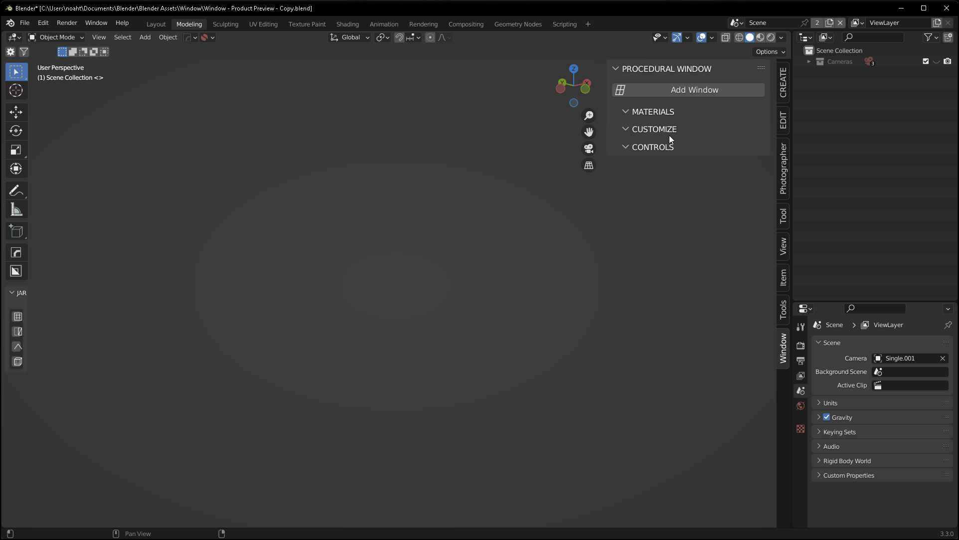
Task: Activate the Move tool
Action: [16, 112]
